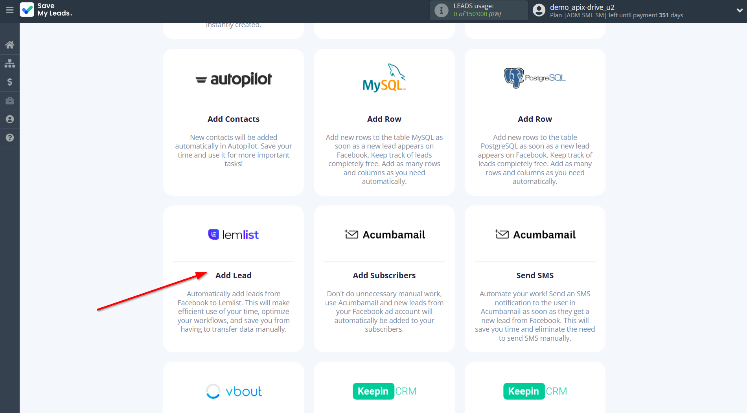Open connections sitemap icon in sidebar
The height and width of the screenshot is (413, 747).
(10, 63)
